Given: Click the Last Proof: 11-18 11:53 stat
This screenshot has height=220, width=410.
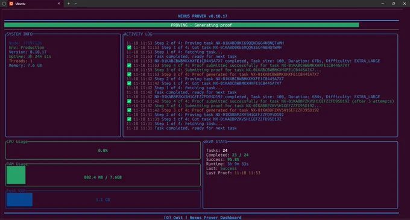Looking at the screenshot, I should click(233, 173).
